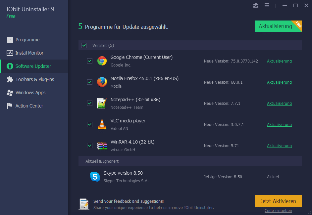Viewport: 312px width, 215px height.
Task: Toggle the Veraltet select-all checkbox
Action: 84,45
